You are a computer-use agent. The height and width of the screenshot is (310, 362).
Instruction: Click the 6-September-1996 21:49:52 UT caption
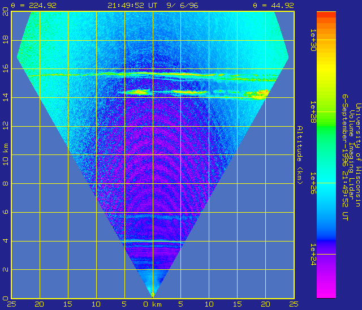(345, 157)
